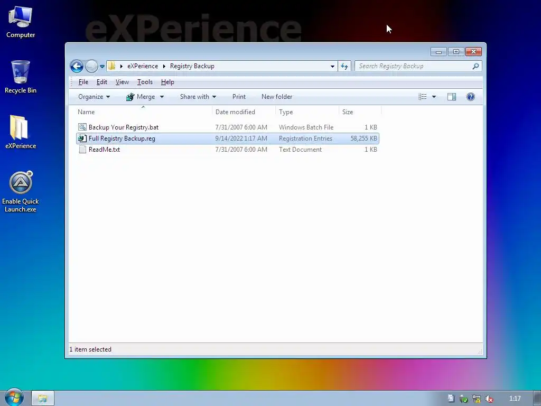Navigate to eXPerience in the breadcrumb
This screenshot has width=541, height=406.
tap(143, 66)
